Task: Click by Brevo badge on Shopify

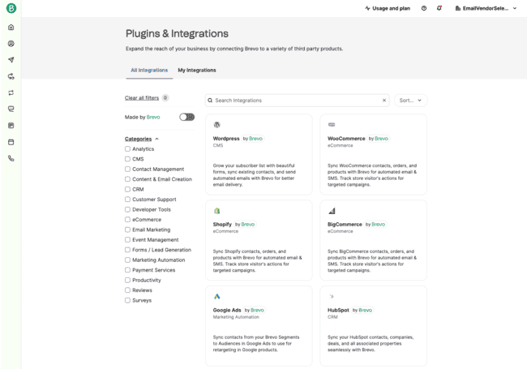Action: (245, 224)
